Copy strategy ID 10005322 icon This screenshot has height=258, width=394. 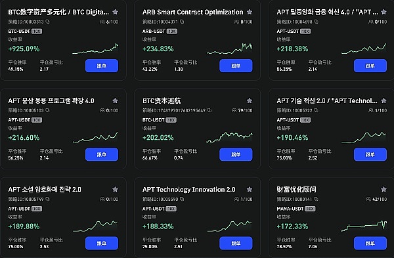coord(316,110)
